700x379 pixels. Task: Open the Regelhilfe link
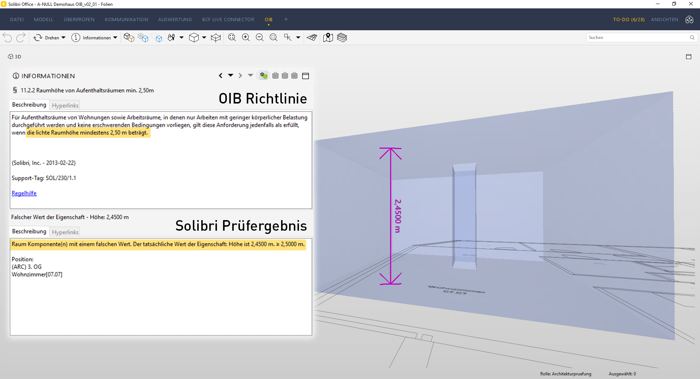point(24,193)
